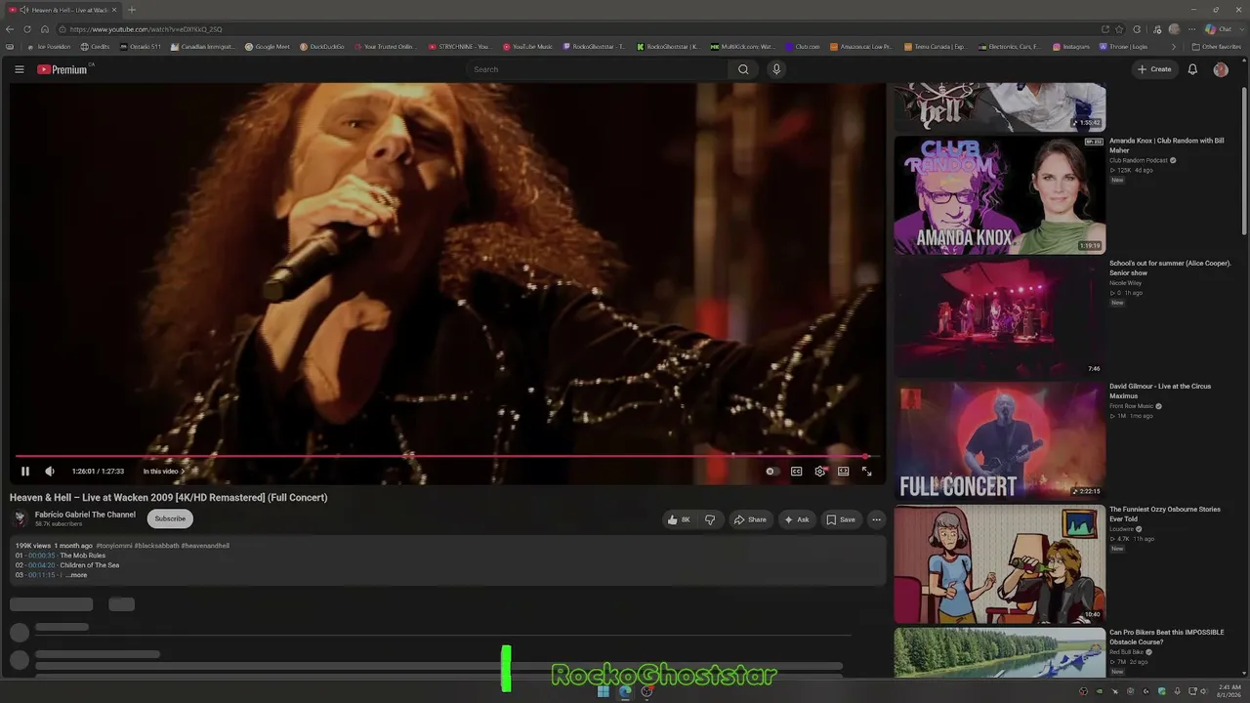Open the browser Chat button in the toolbar
Viewport: 1250px width, 703px height.
(x=1218, y=29)
